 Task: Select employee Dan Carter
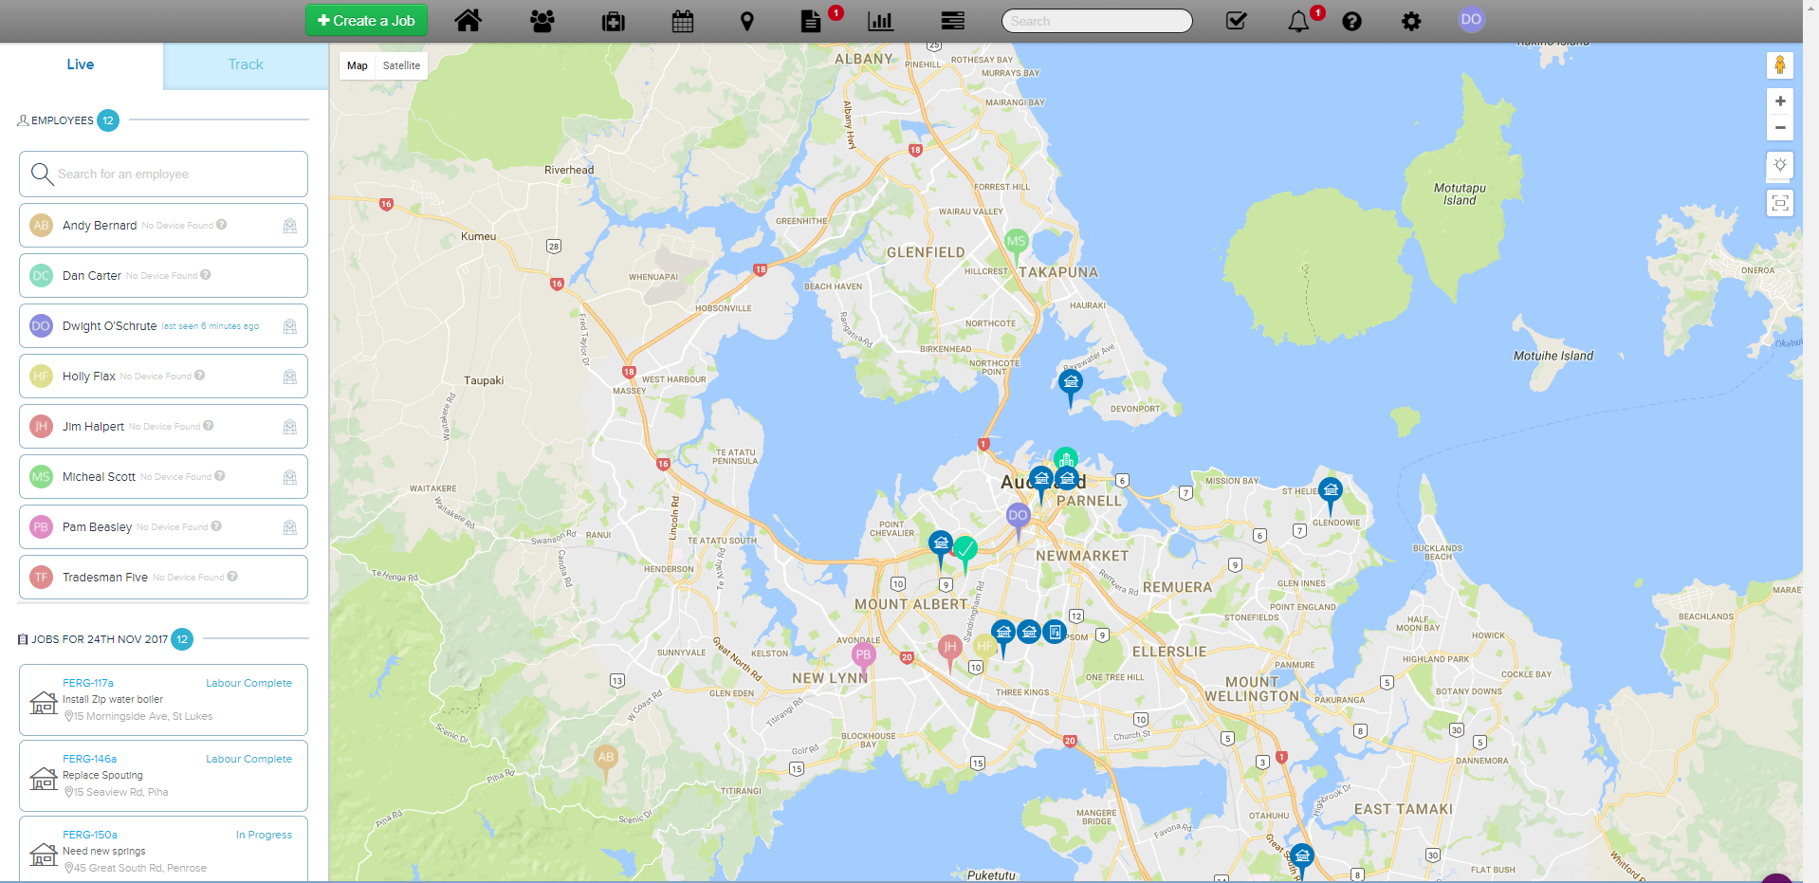pyautogui.click(x=163, y=275)
